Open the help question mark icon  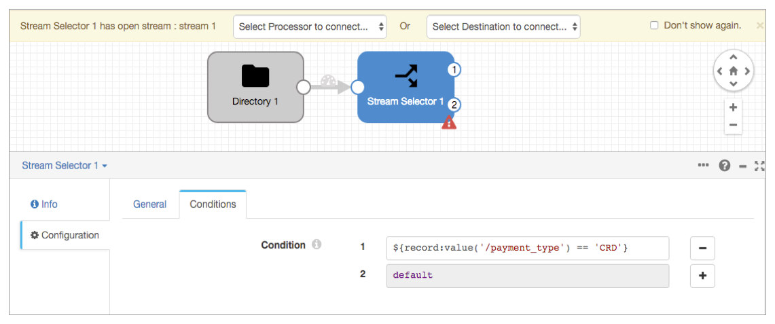point(725,166)
